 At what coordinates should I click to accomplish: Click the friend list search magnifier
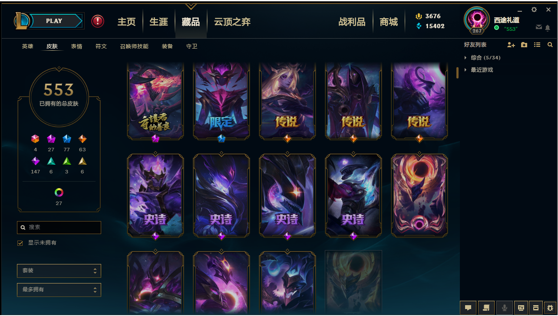[550, 45]
